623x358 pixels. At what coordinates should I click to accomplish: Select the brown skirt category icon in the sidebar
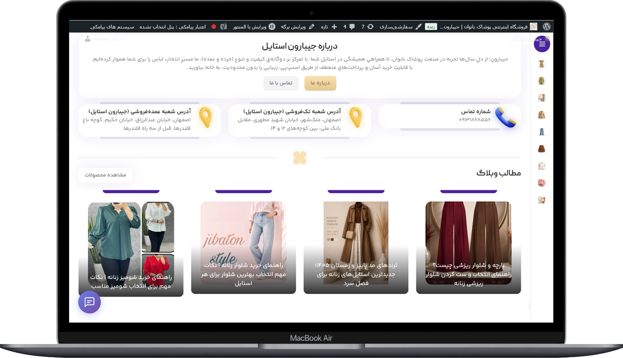pyautogui.click(x=542, y=149)
